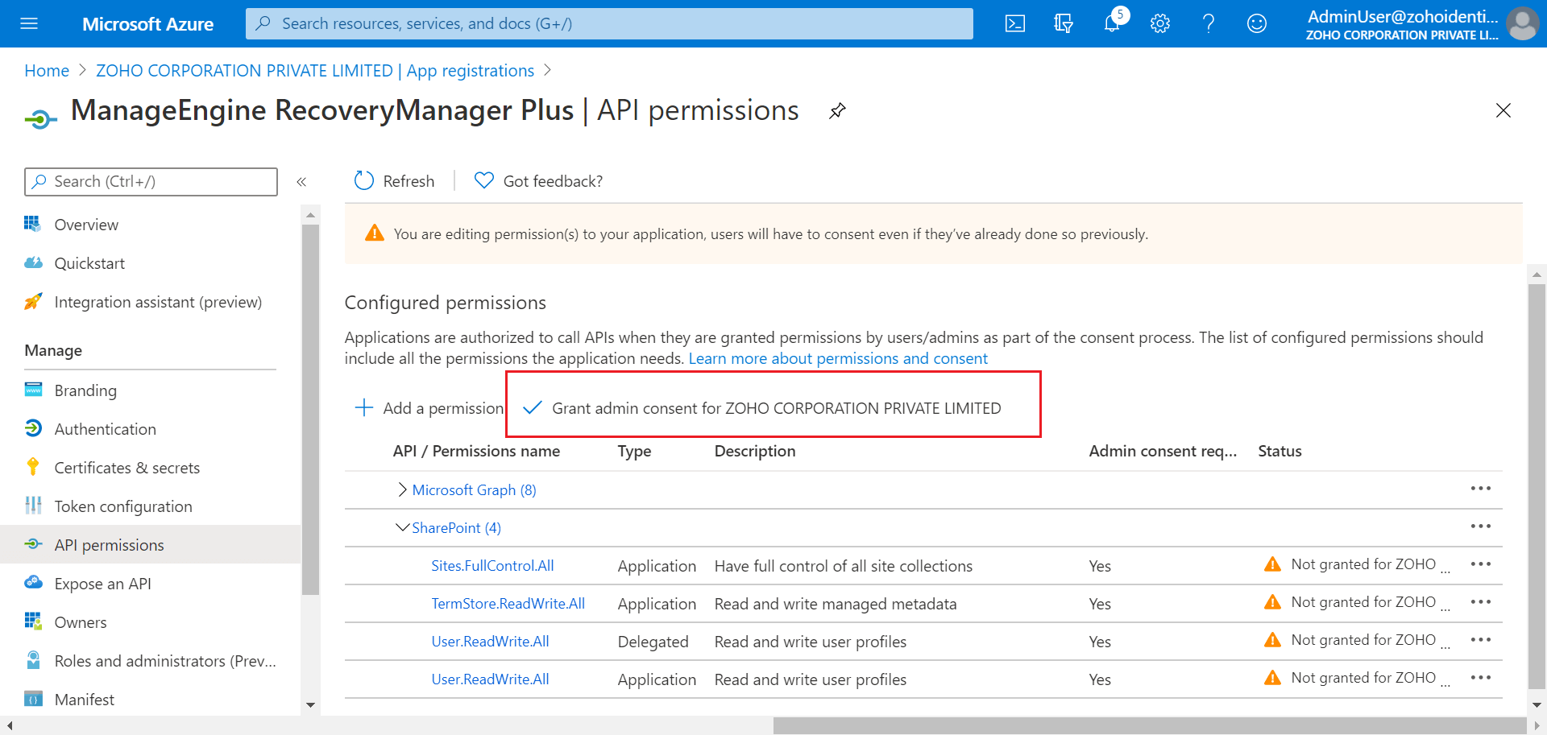Open the notifications bell
The image size is (1547, 735).
coord(1112,23)
